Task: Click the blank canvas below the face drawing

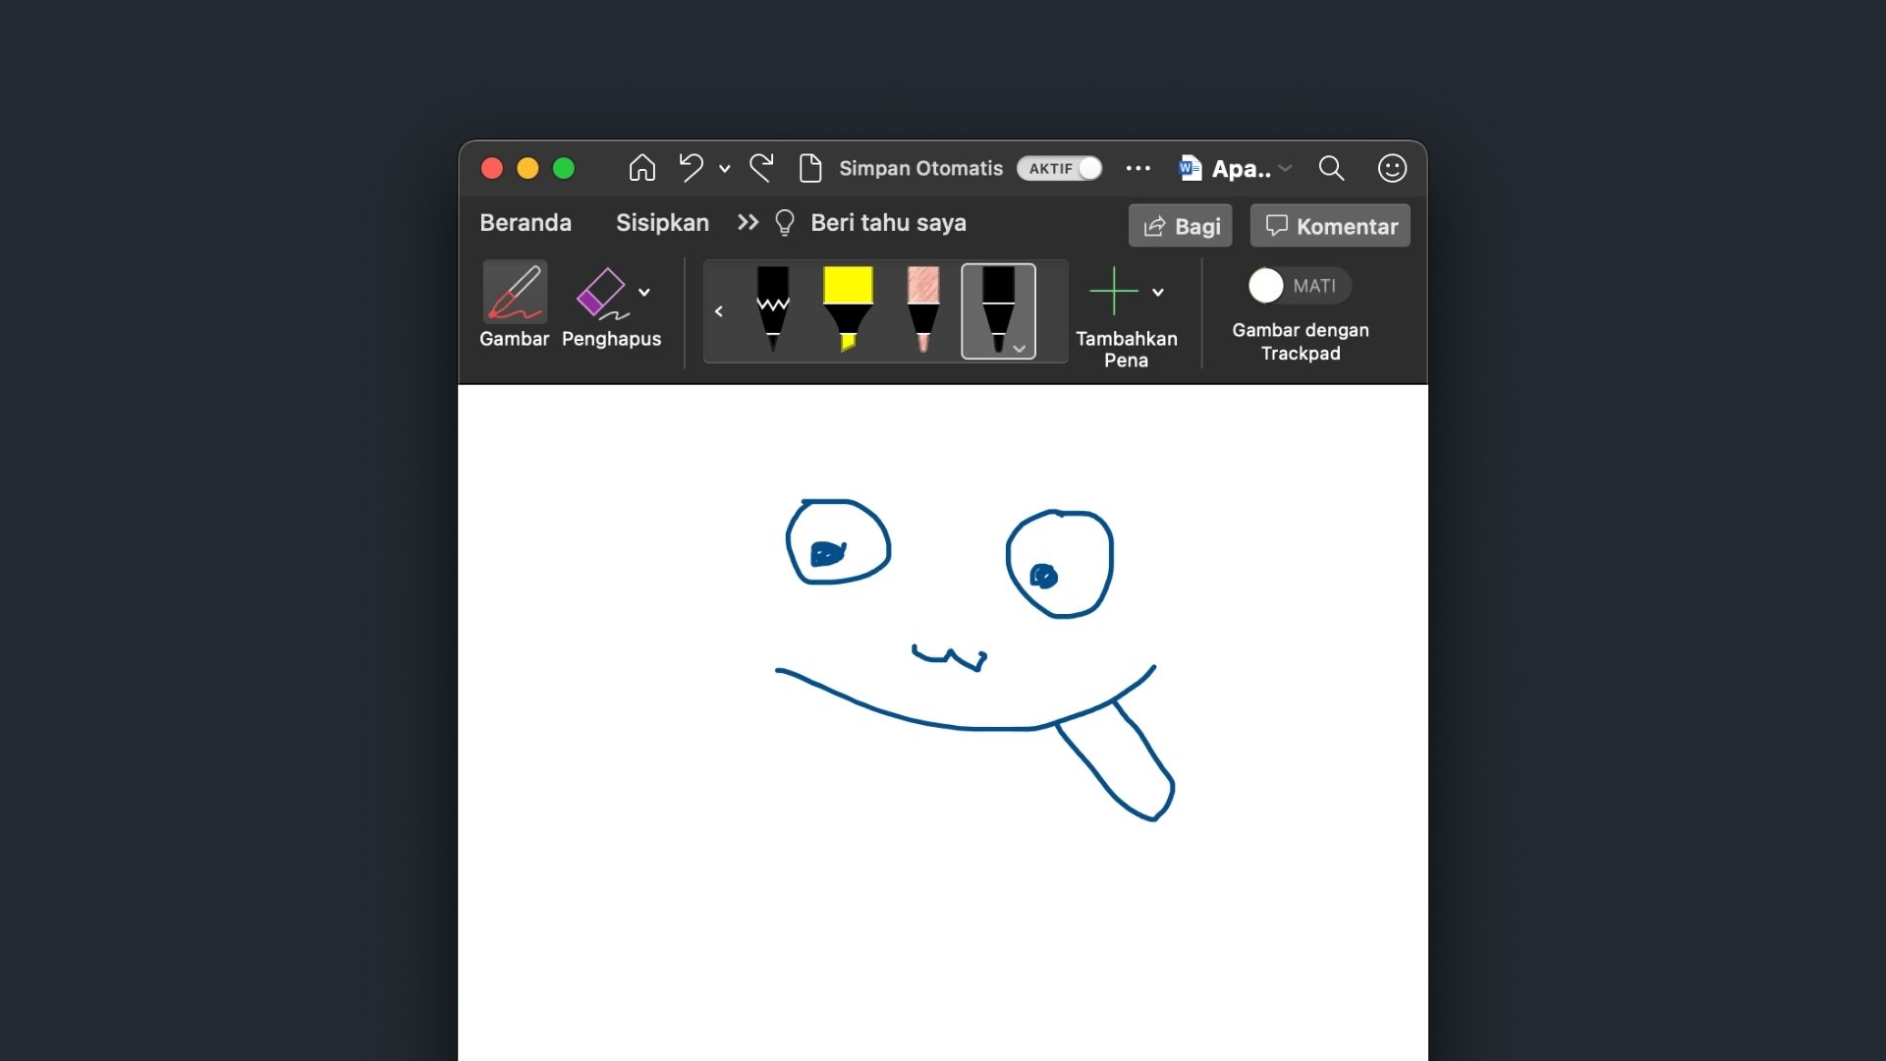Action: pyautogui.click(x=943, y=933)
